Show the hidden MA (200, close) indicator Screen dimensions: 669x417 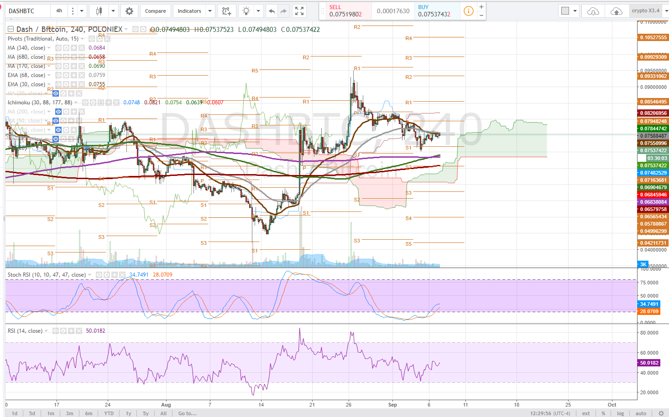(x=58, y=112)
